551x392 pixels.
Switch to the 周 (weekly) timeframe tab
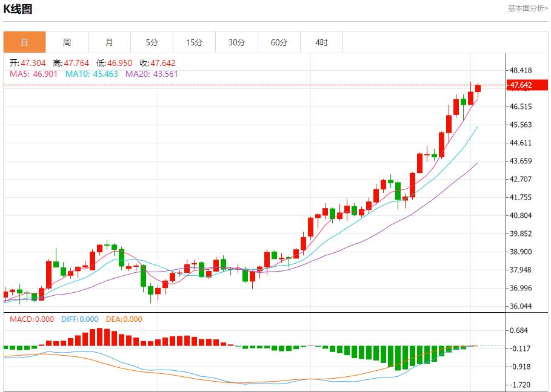67,42
